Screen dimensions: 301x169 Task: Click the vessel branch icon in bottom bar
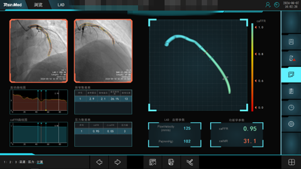[x=190, y=162]
